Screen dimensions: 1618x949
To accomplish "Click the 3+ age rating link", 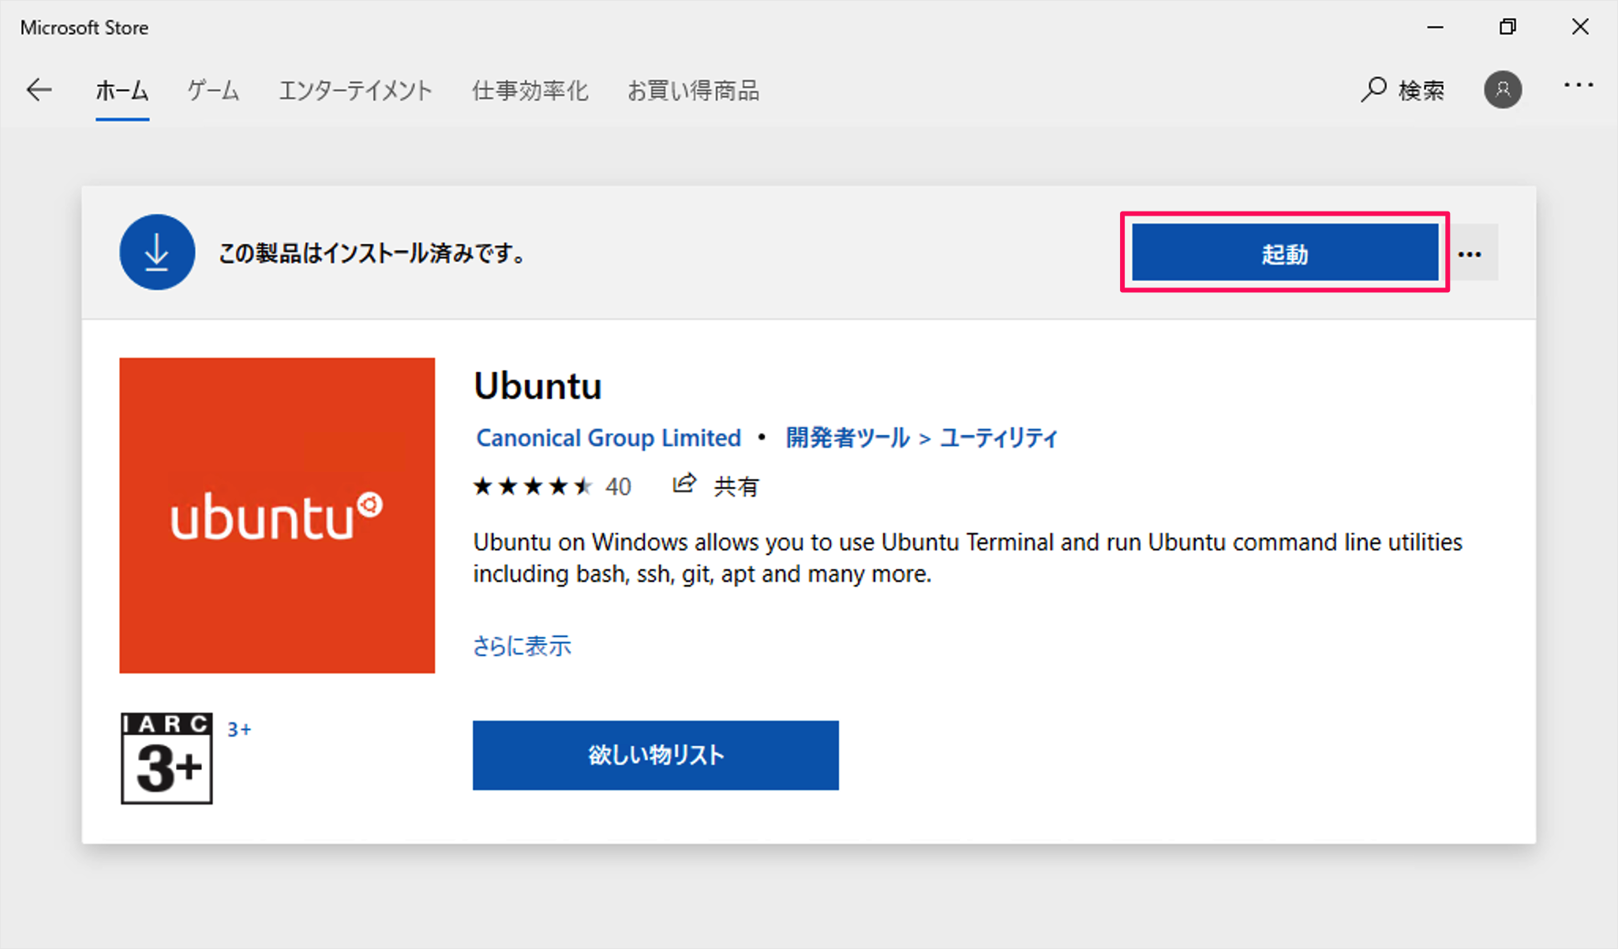I will tap(239, 730).
